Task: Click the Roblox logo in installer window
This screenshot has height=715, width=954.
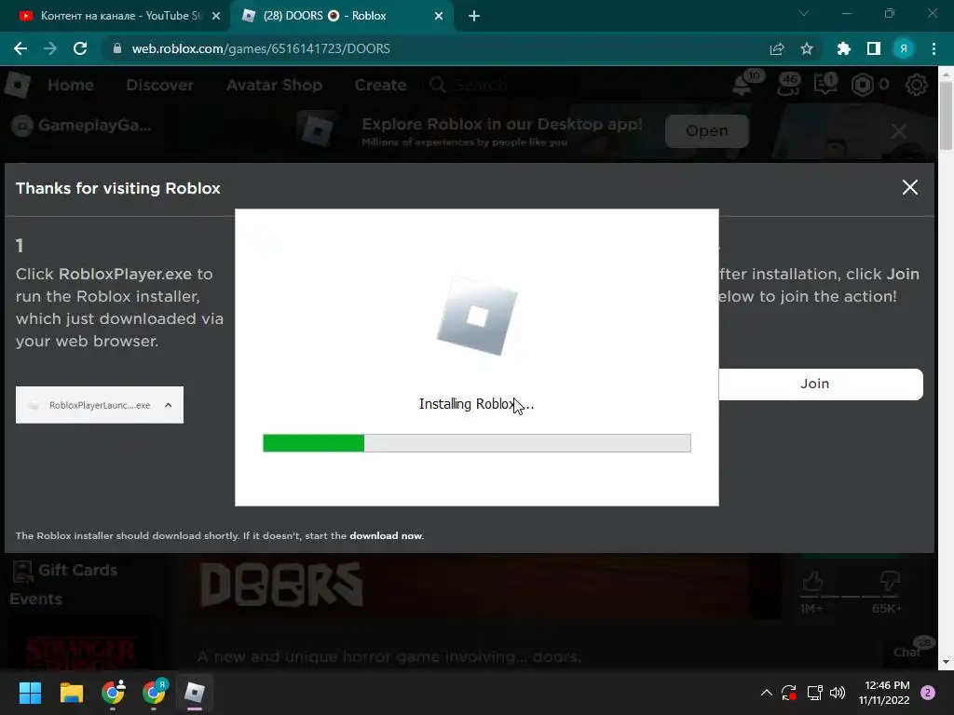Action: (x=477, y=317)
